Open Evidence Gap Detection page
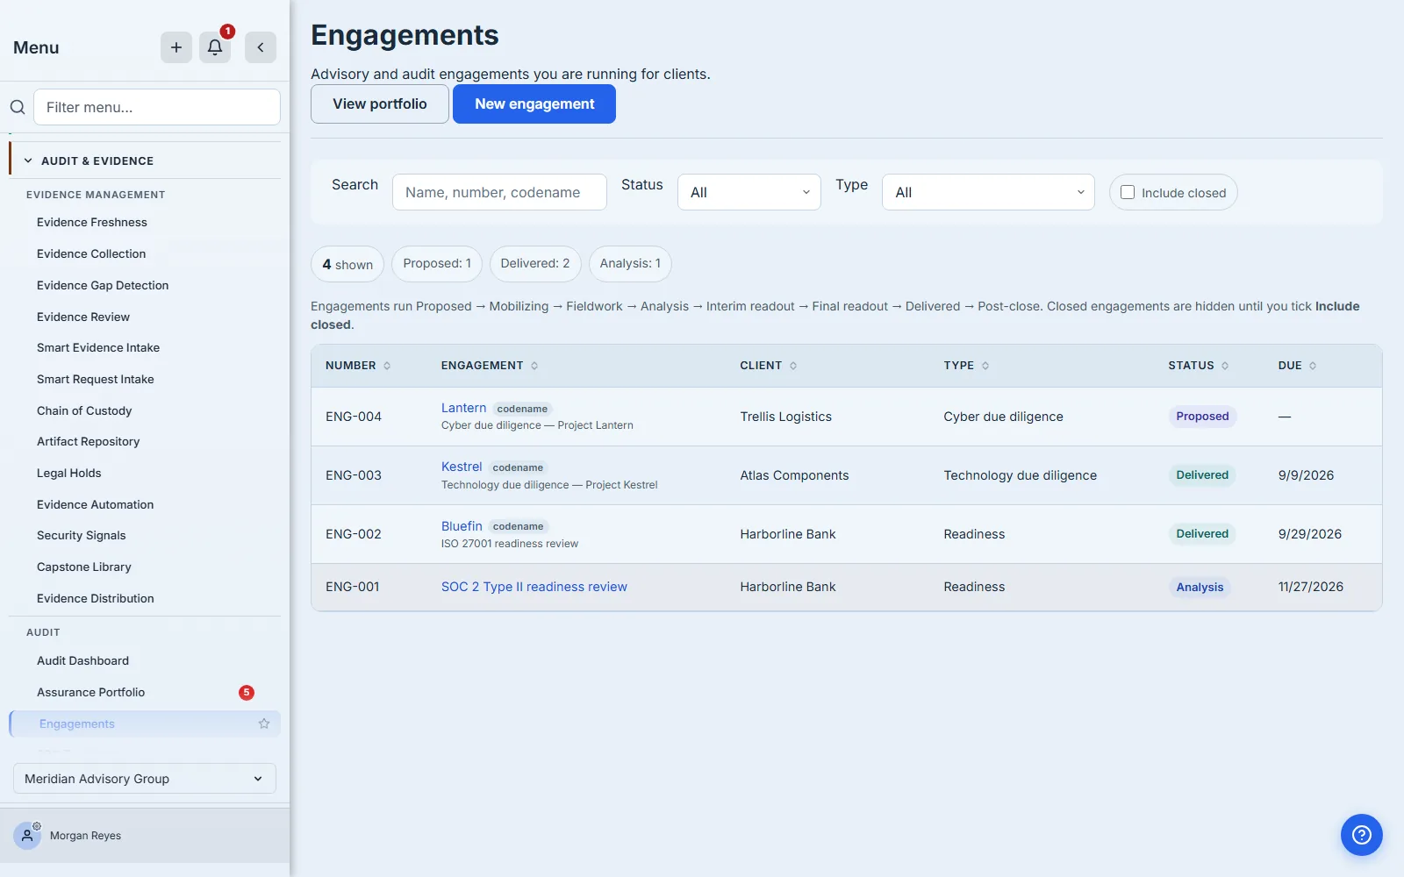 pyautogui.click(x=103, y=286)
